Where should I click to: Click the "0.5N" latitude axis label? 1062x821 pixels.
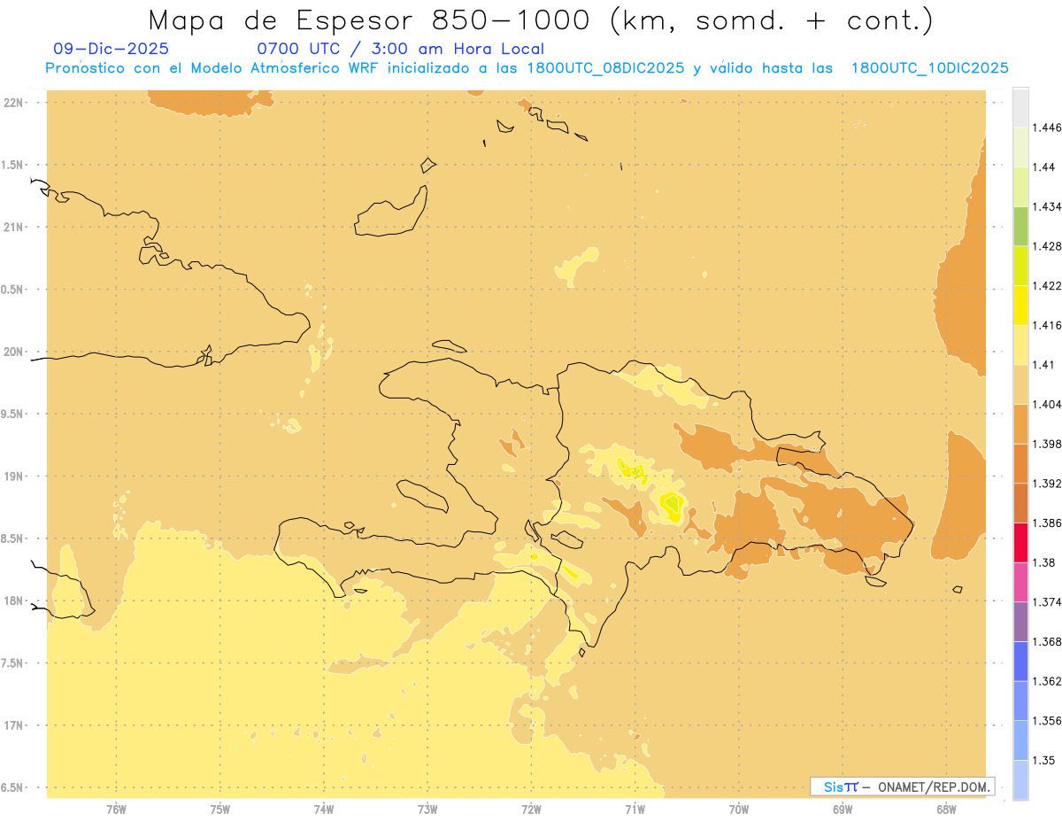tap(12, 290)
